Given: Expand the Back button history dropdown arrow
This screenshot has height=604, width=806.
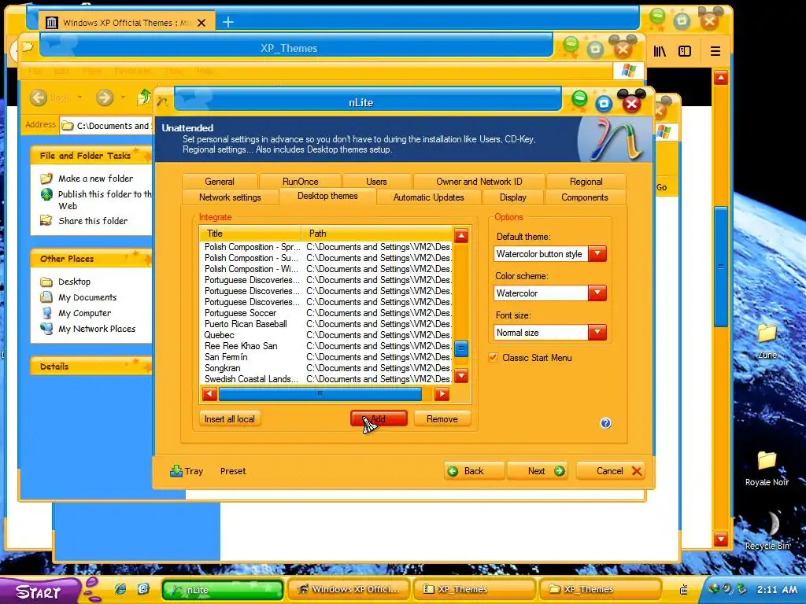Looking at the screenshot, I should pos(79,97).
